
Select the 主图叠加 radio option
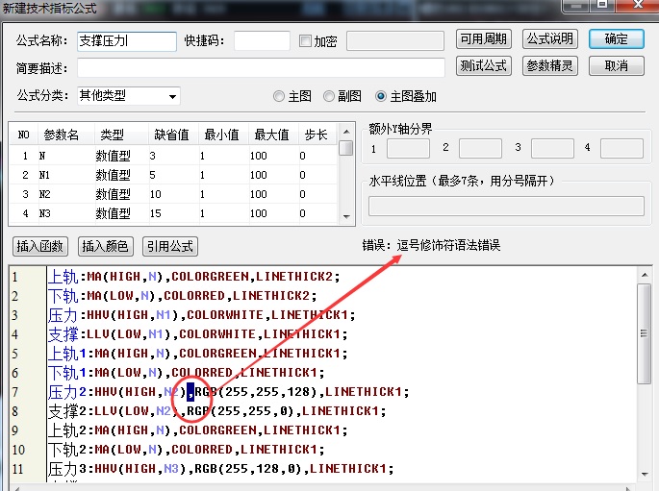(381, 96)
